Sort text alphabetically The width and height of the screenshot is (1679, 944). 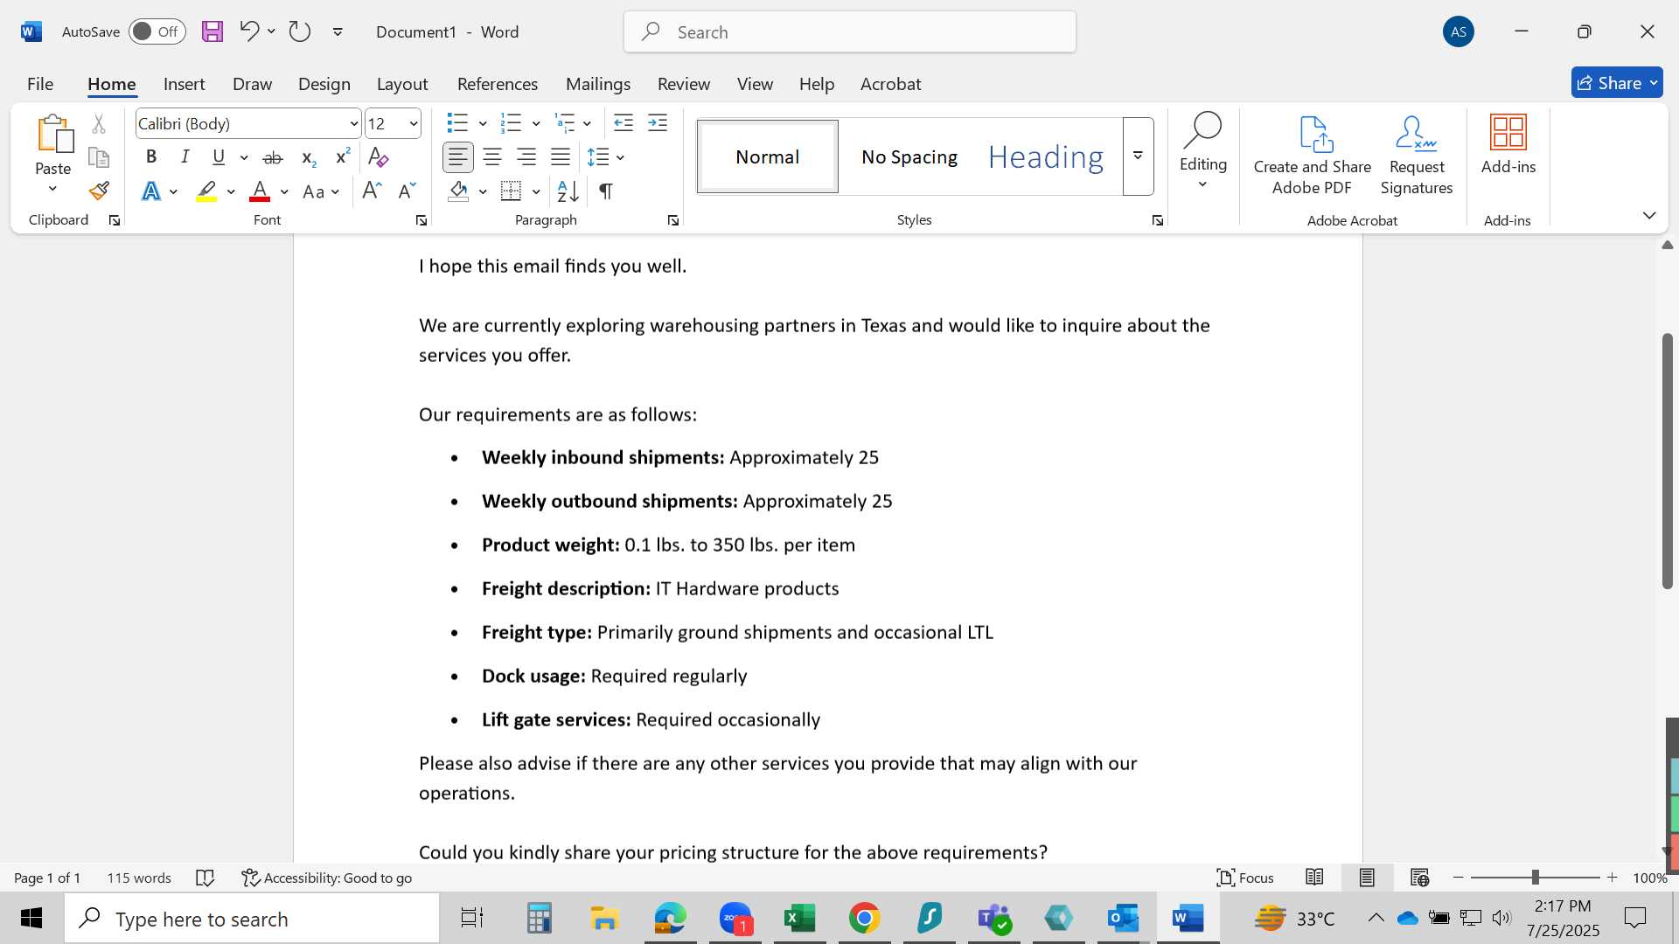(x=568, y=191)
